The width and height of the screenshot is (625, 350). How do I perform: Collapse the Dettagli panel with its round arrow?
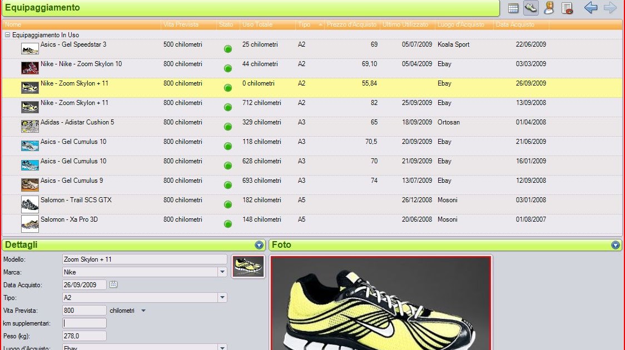point(259,245)
